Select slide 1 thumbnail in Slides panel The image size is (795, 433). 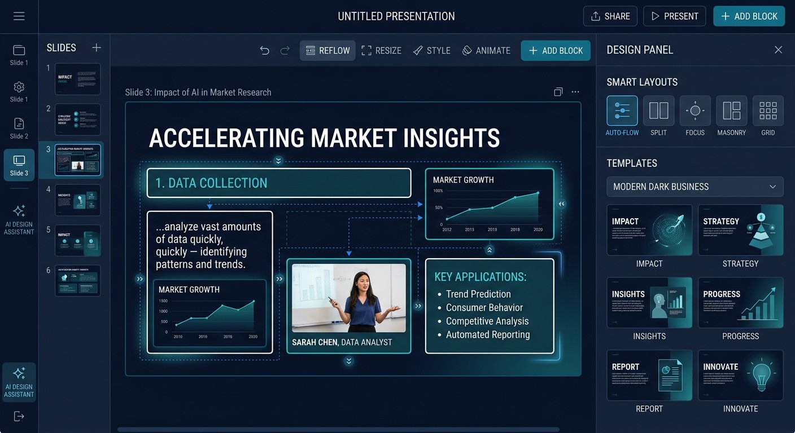78,79
